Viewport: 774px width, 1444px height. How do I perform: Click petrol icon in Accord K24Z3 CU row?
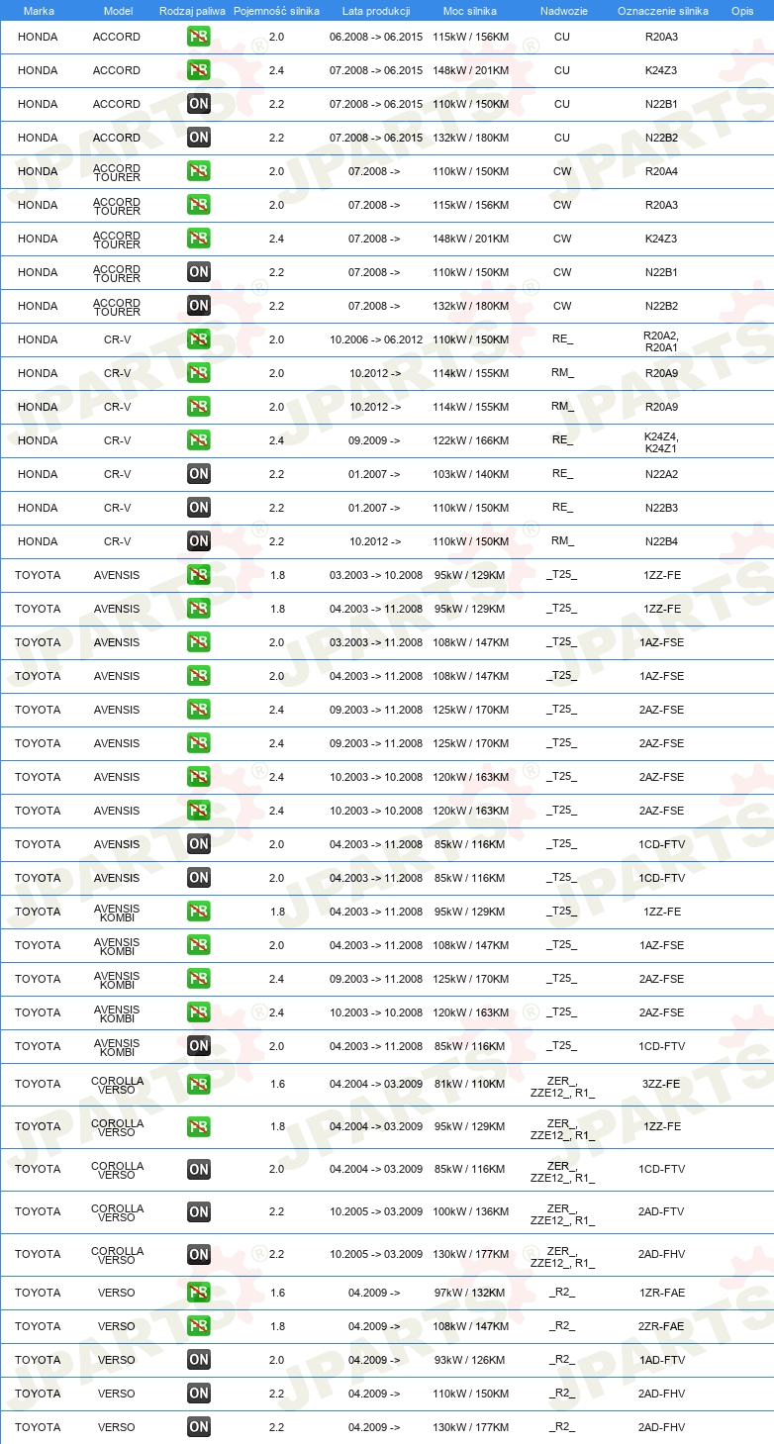[x=199, y=70]
